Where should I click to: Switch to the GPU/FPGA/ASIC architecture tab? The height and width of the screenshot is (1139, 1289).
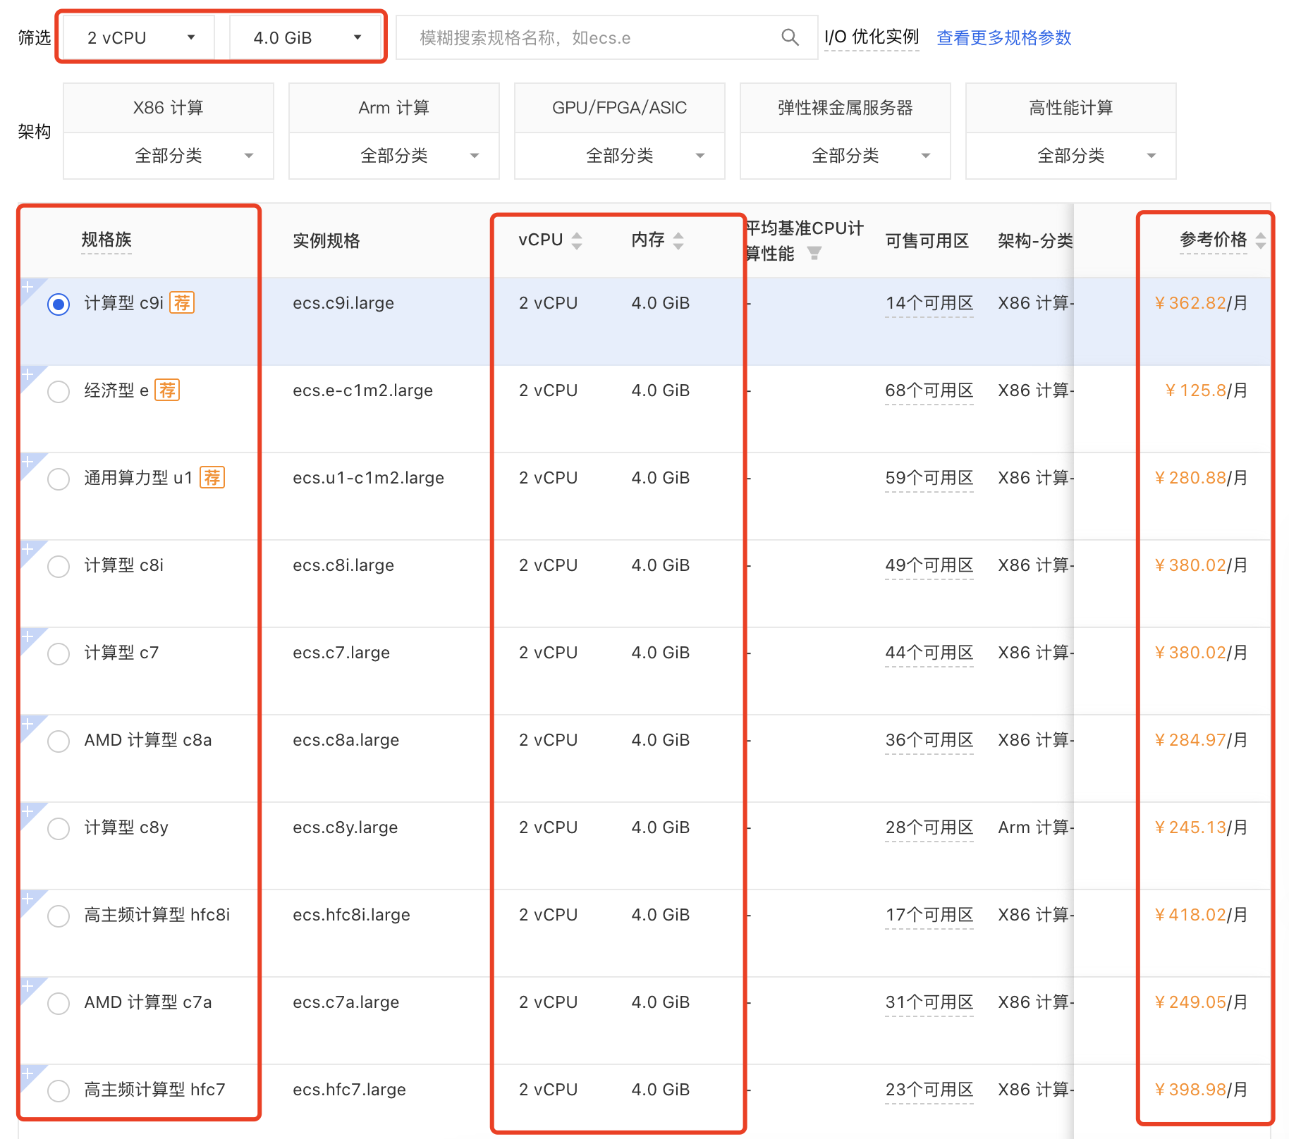pyautogui.click(x=620, y=108)
